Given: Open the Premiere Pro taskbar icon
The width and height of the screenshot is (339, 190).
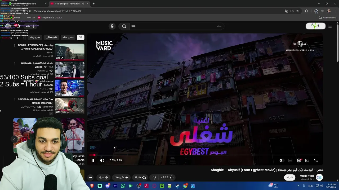Looking at the screenshot, I should point(115,186).
